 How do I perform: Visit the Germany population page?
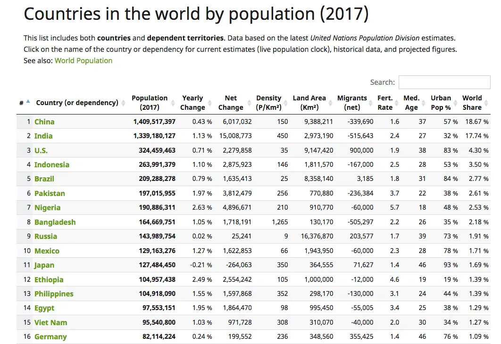50,336
